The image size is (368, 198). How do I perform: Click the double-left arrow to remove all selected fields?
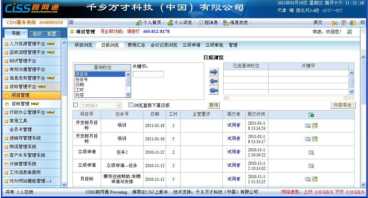(x=213, y=90)
